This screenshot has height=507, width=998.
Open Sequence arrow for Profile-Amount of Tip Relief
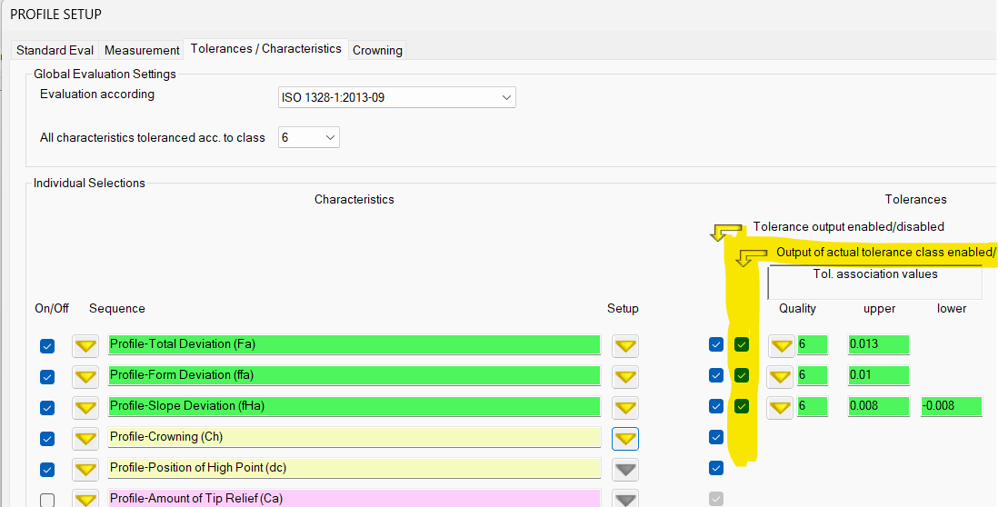(85, 498)
